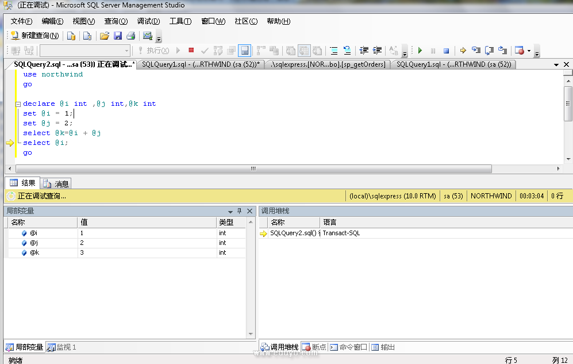
Task: Stop debugging with the blue square icon
Action: (446, 51)
